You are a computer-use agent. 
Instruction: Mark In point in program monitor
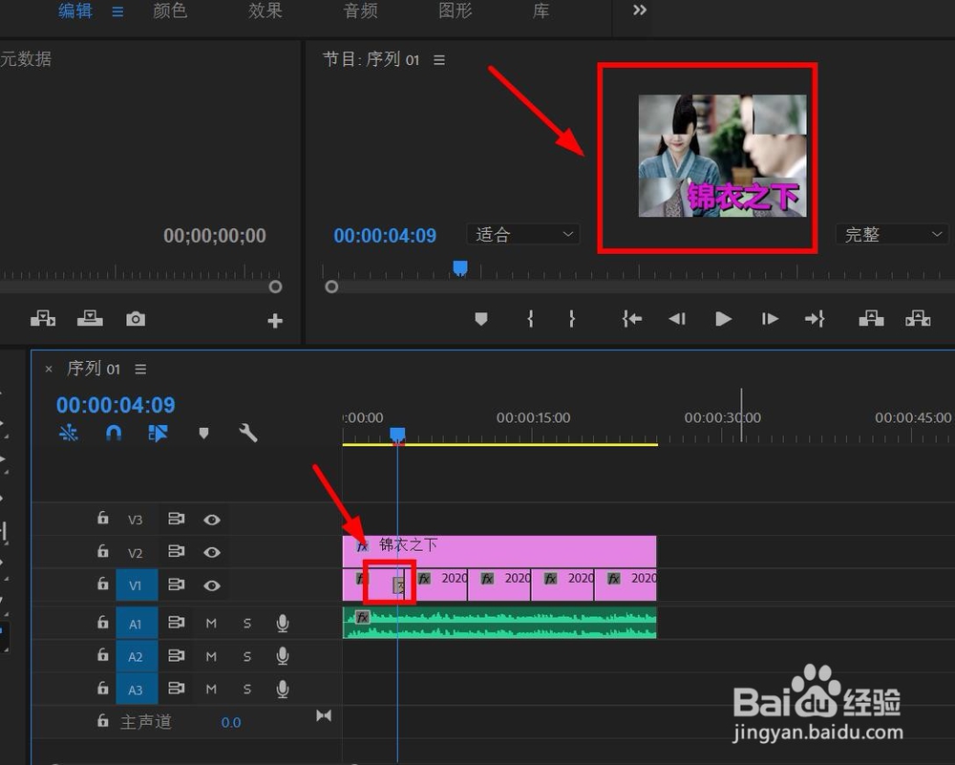point(530,319)
